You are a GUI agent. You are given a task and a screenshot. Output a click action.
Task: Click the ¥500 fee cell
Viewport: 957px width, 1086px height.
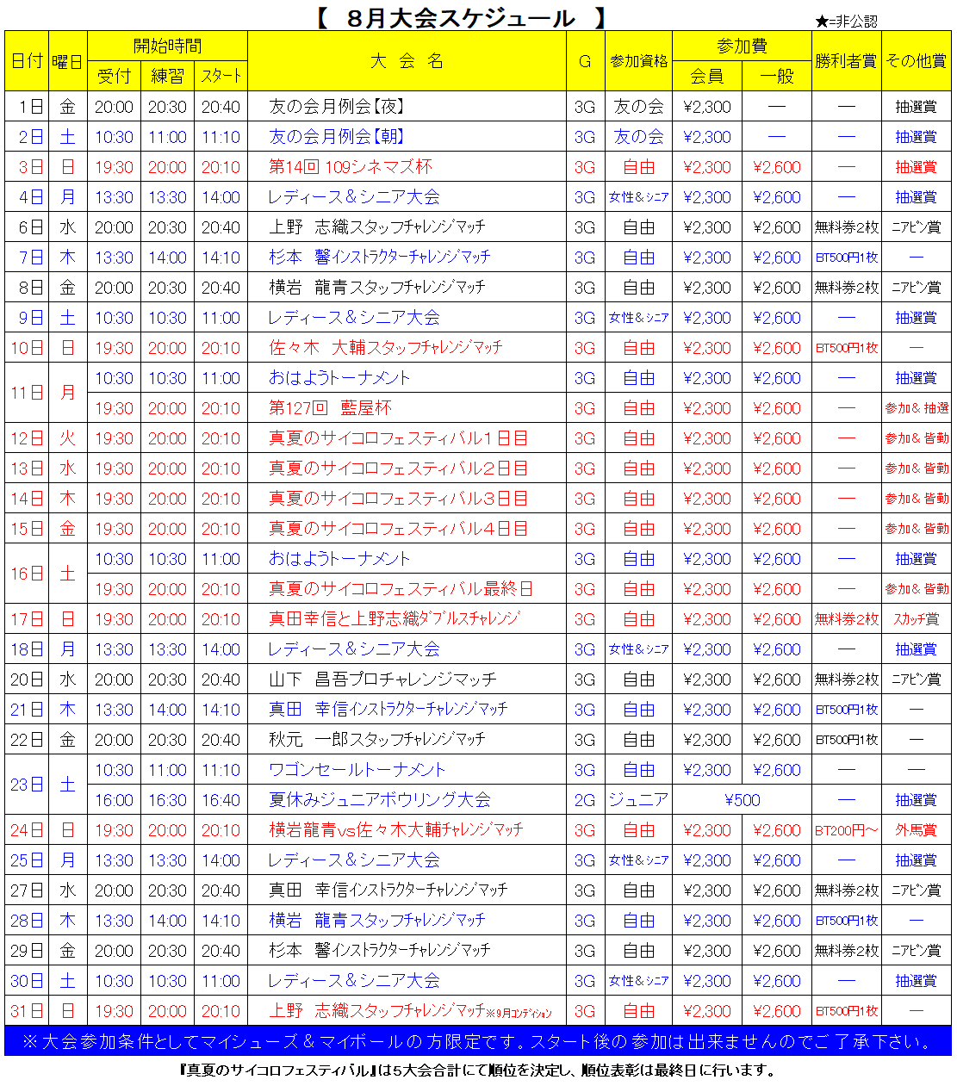[742, 800]
